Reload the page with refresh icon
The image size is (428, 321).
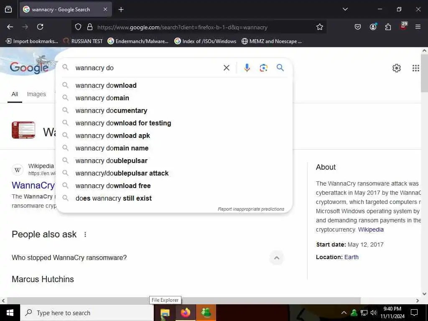[x=40, y=27]
